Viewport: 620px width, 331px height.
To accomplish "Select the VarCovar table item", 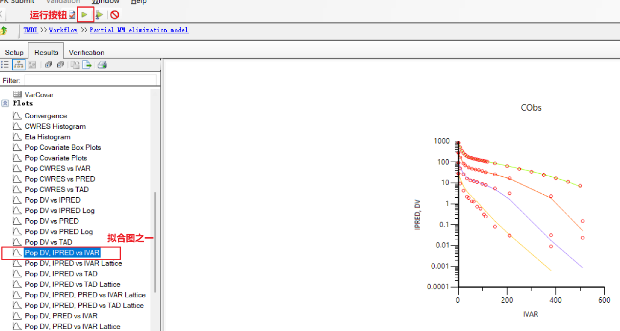I will click(39, 95).
